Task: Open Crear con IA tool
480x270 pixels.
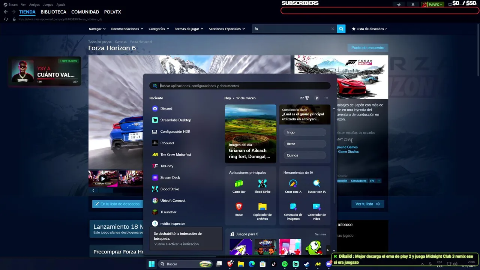Action: (x=293, y=186)
